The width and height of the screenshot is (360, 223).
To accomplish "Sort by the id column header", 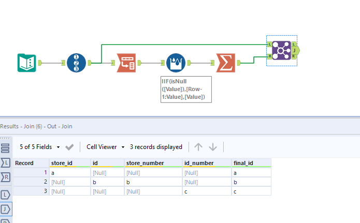I will coord(107,163).
